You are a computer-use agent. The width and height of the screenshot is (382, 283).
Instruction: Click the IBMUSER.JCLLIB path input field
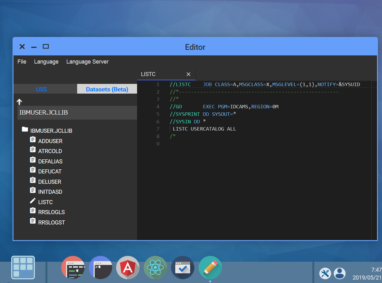pyautogui.click(x=77, y=113)
